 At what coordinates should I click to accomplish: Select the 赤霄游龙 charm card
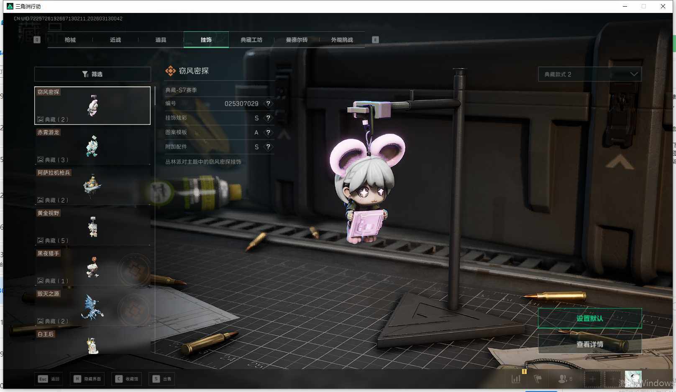click(92, 146)
